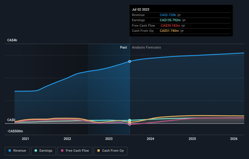Click the CA$0 y-axis label

pos(11,120)
